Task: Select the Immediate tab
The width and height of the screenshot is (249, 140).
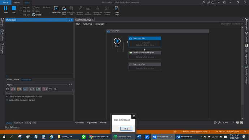Action: pos(26,80)
